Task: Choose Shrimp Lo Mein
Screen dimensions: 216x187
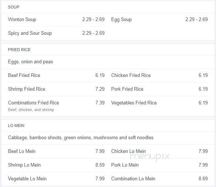Action: coord(24,165)
